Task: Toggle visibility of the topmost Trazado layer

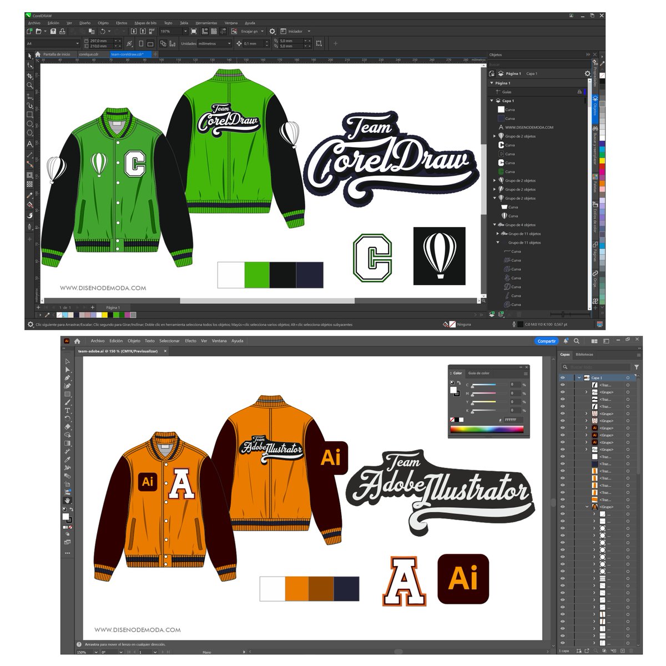Action: click(x=563, y=385)
